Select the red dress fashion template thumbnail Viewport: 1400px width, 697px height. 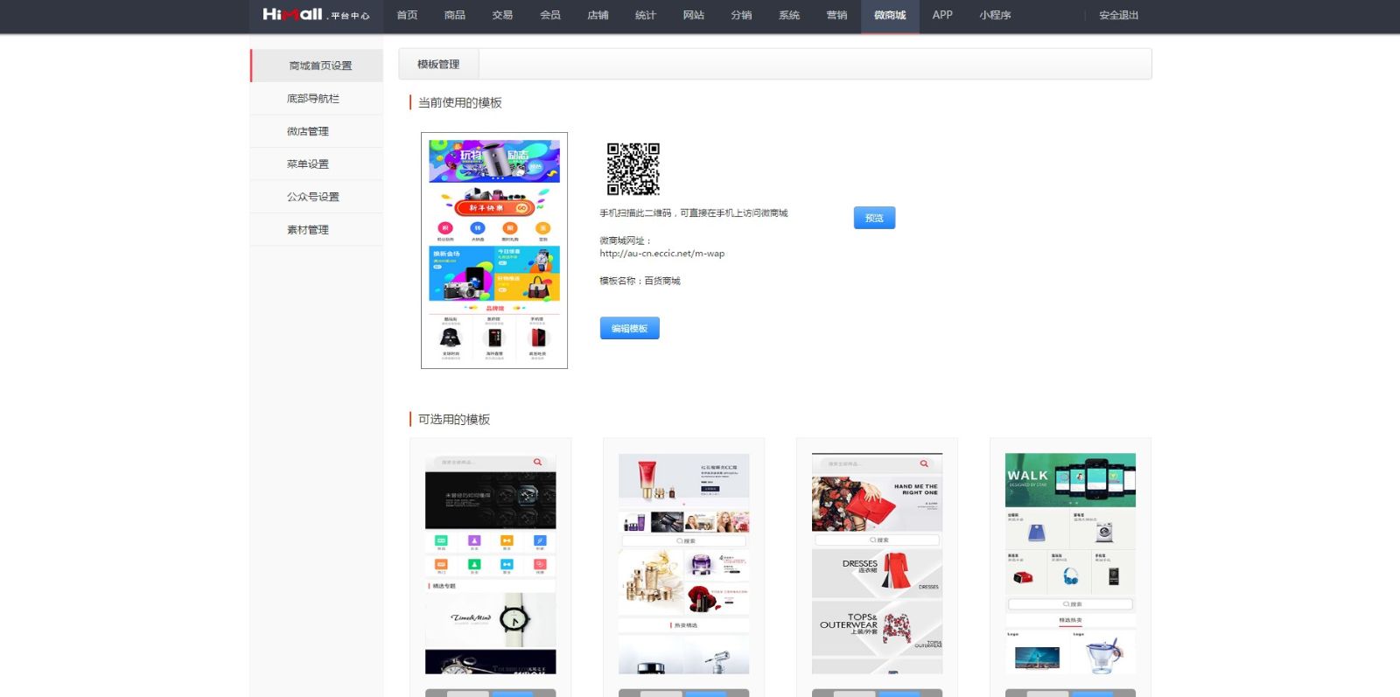click(877, 563)
